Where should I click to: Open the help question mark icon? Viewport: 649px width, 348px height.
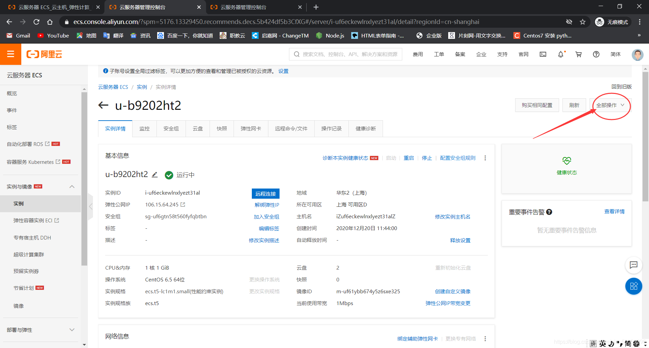point(596,54)
